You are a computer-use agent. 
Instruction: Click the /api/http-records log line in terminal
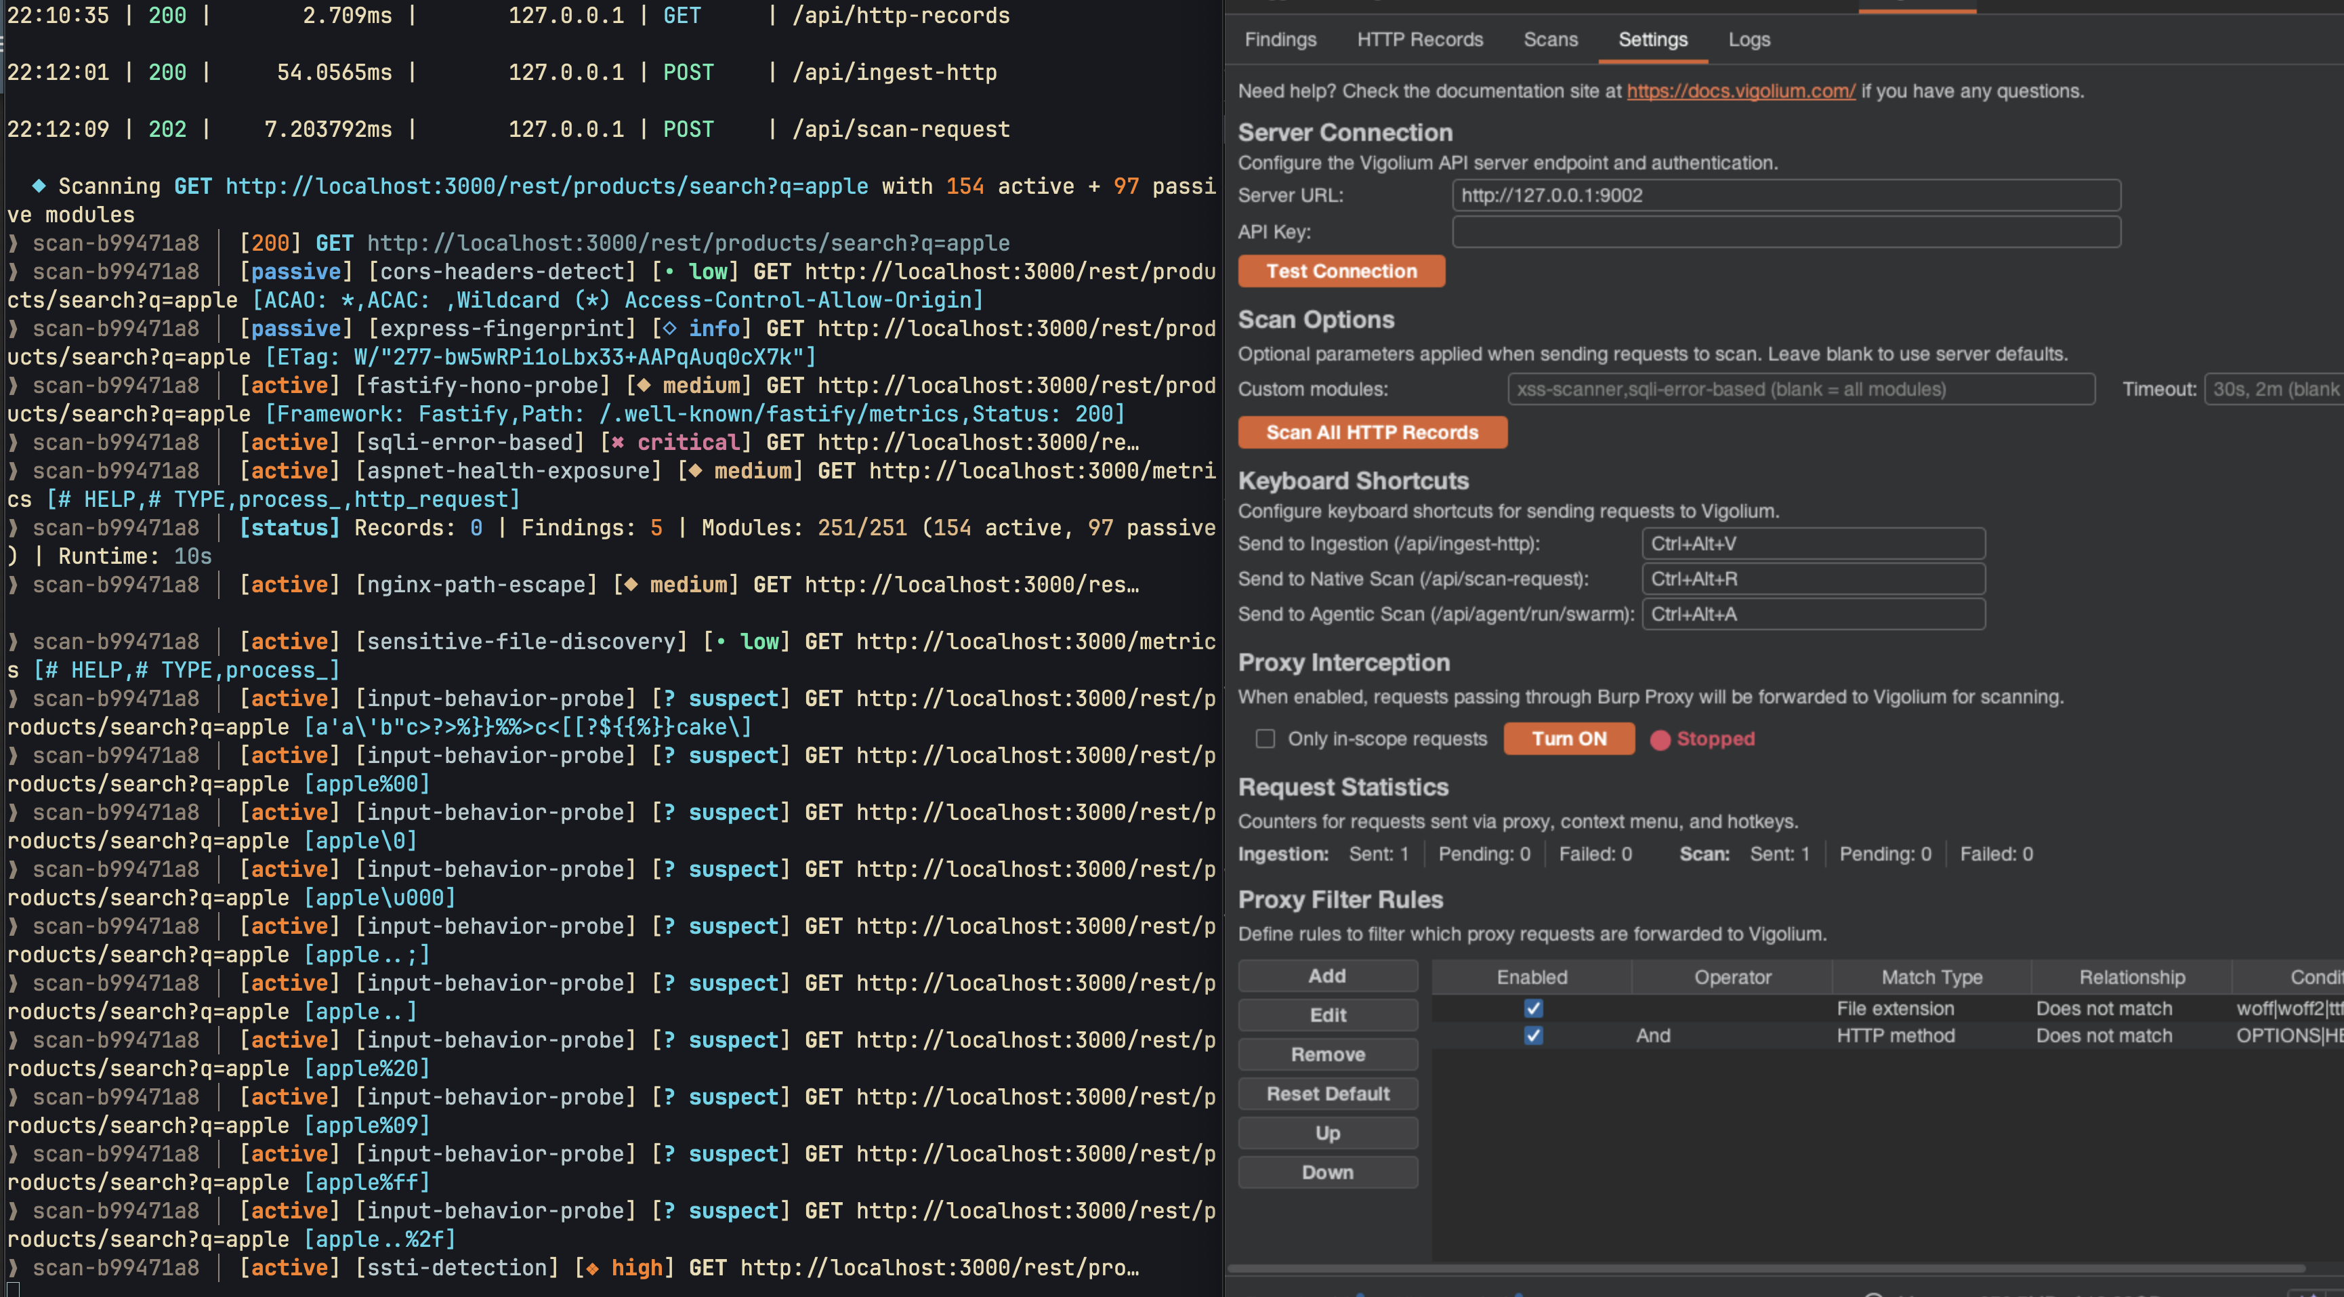tap(509, 16)
